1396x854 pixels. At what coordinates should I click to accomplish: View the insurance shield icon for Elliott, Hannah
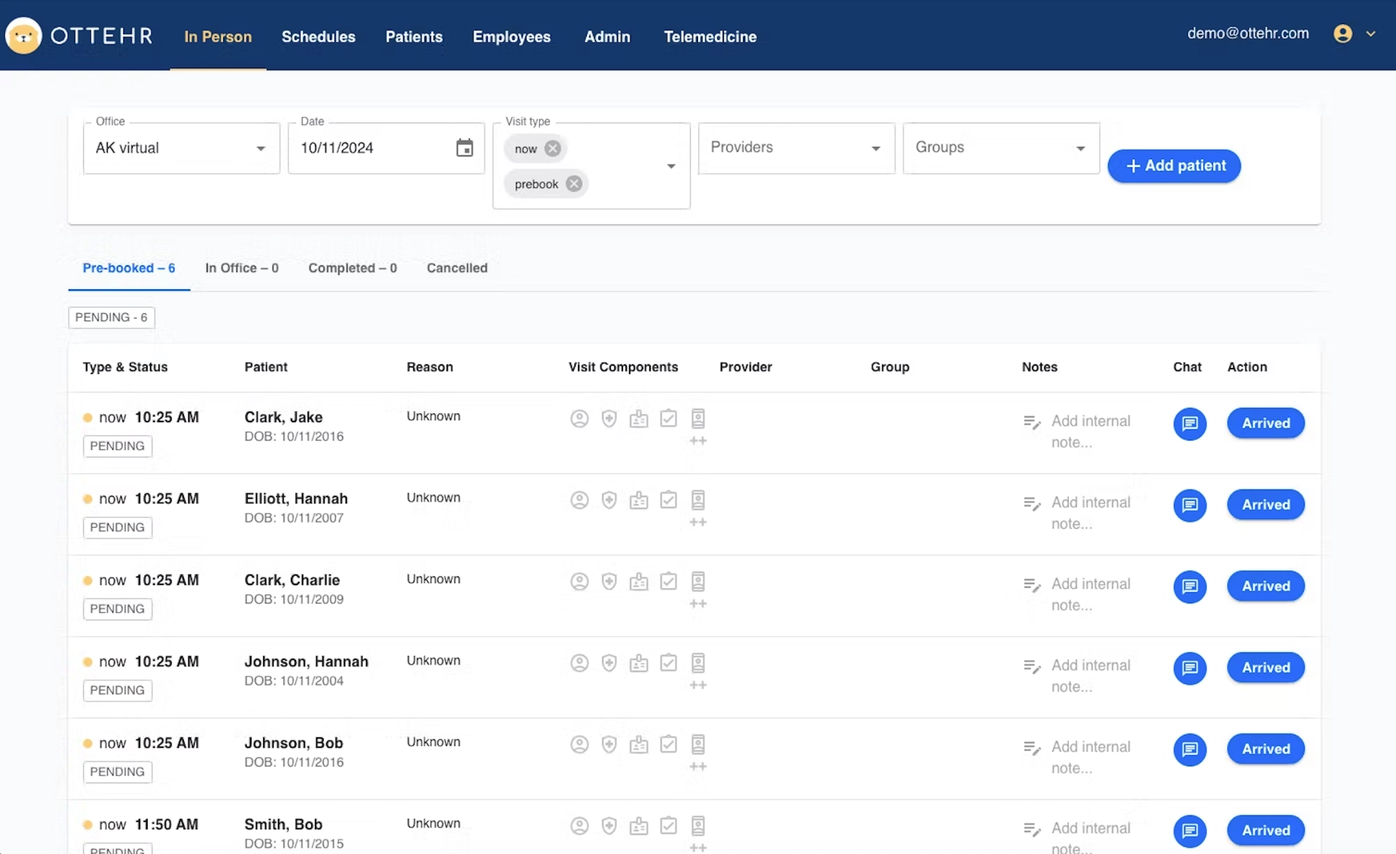click(609, 500)
